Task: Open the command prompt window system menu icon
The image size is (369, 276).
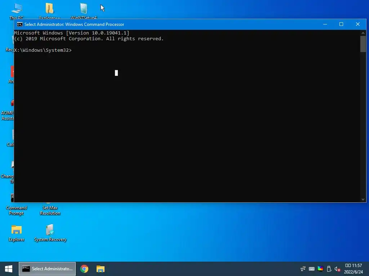Action: (x=20, y=24)
